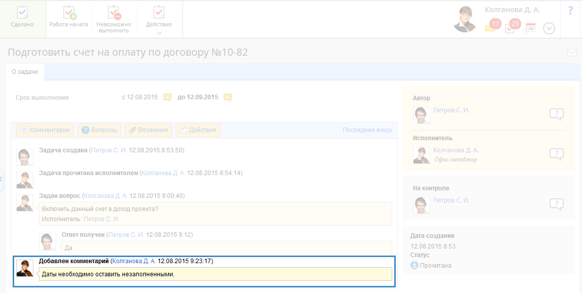The width and height of the screenshot is (582, 293).
Task: Click Петров С. И. link after Исполнитель:
Action: pyautogui.click(x=101, y=219)
